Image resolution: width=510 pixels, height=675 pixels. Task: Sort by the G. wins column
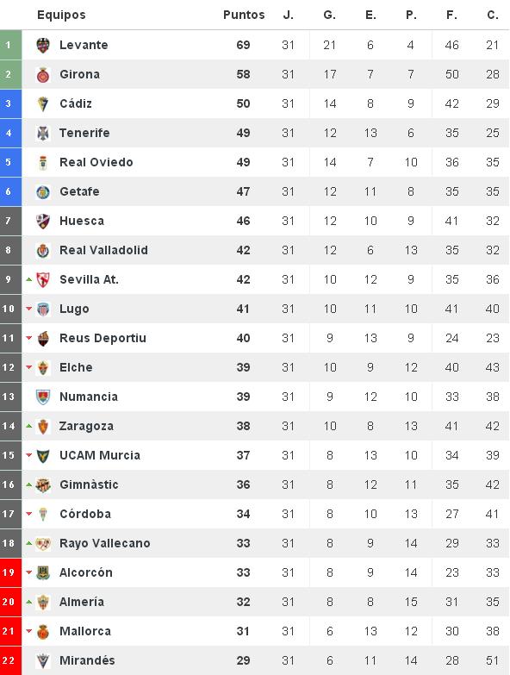[x=329, y=15]
